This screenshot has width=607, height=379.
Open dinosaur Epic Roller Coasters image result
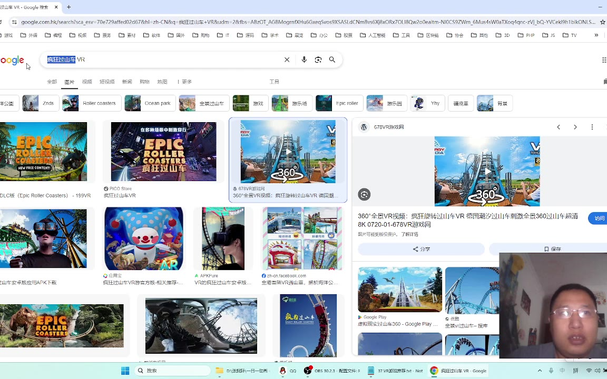62,326
